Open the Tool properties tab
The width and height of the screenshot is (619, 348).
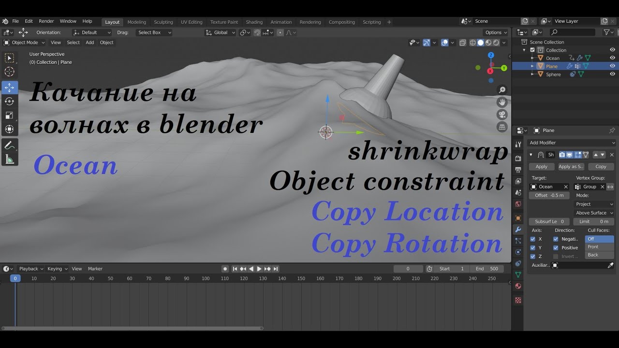(518, 144)
